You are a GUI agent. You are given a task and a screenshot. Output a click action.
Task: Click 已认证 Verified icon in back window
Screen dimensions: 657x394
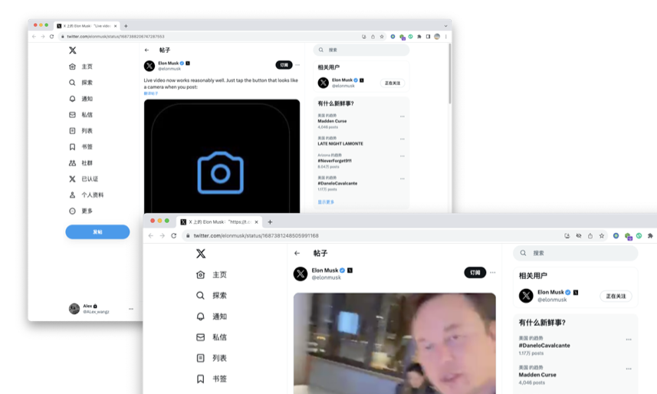tap(73, 179)
